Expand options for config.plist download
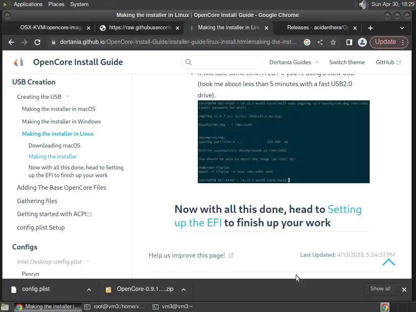Image resolution: width=416 pixels, height=312 pixels. (x=89, y=289)
